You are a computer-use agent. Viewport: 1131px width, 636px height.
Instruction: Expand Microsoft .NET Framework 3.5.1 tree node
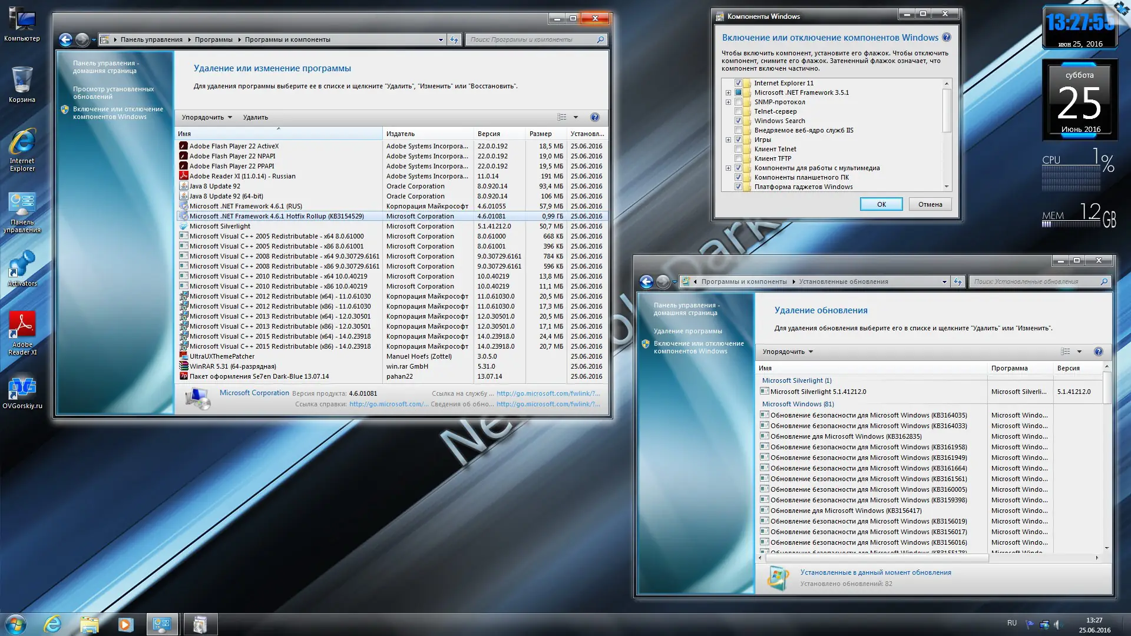pos(728,92)
